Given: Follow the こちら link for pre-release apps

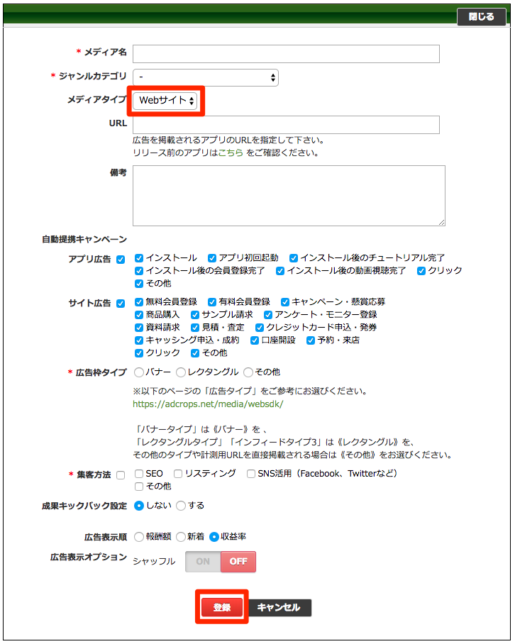Looking at the screenshot, I should pyautogui.click(x=231, y=152).
